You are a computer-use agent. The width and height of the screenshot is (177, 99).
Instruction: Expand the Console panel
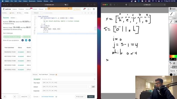36,97
